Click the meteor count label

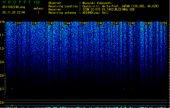38,8
